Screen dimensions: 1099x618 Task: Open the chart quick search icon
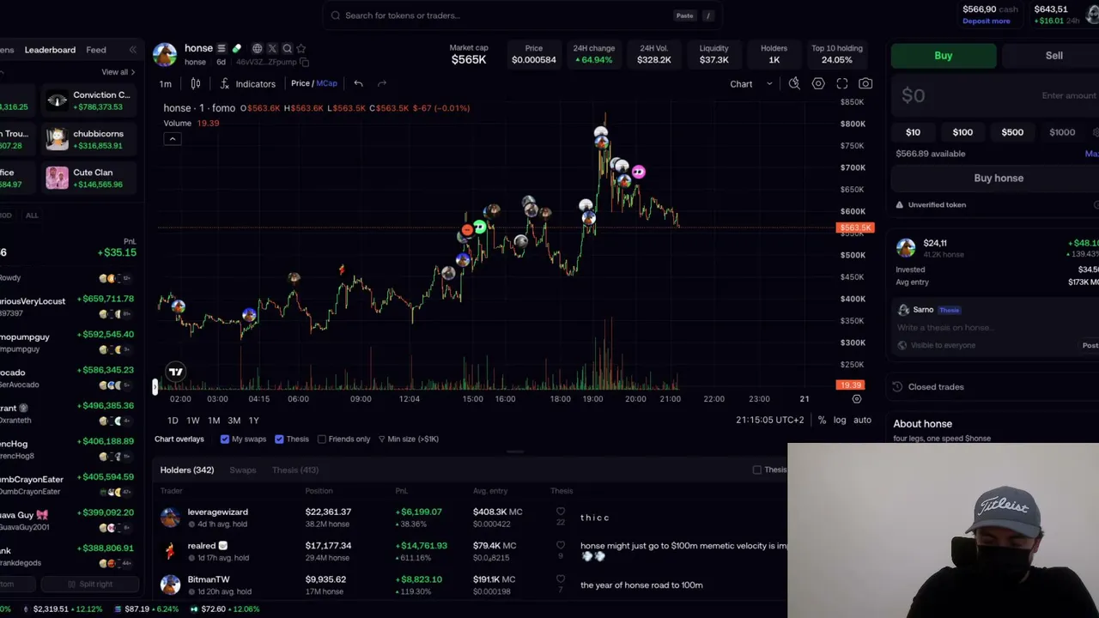[794, 83]
